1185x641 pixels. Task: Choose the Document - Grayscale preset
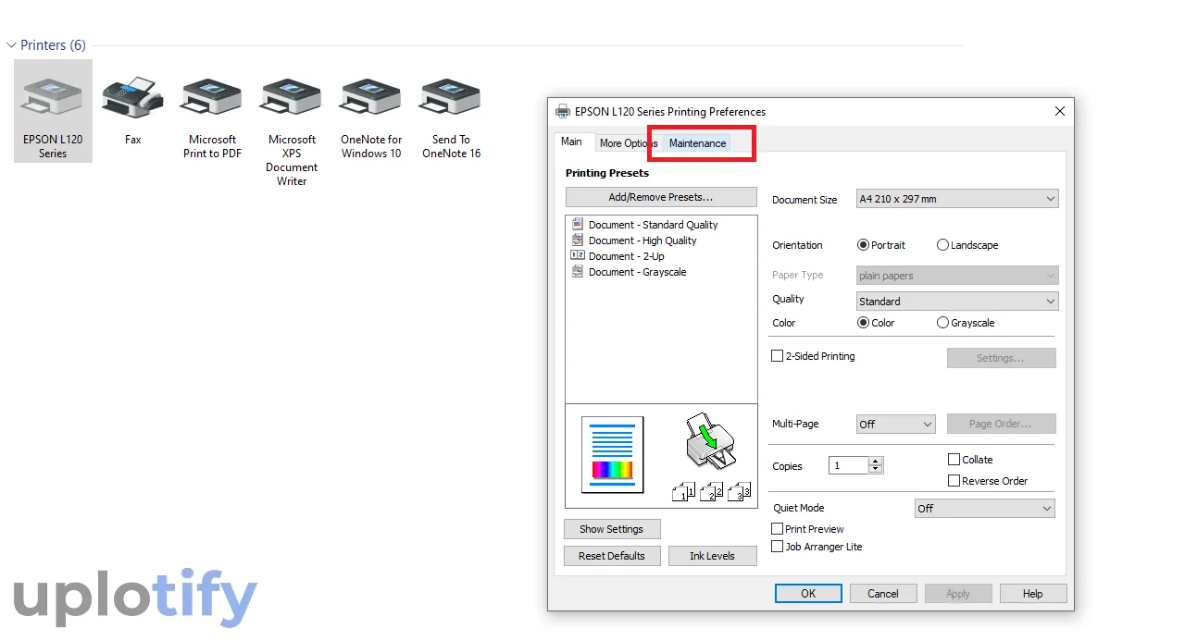(x=637, y=272)
